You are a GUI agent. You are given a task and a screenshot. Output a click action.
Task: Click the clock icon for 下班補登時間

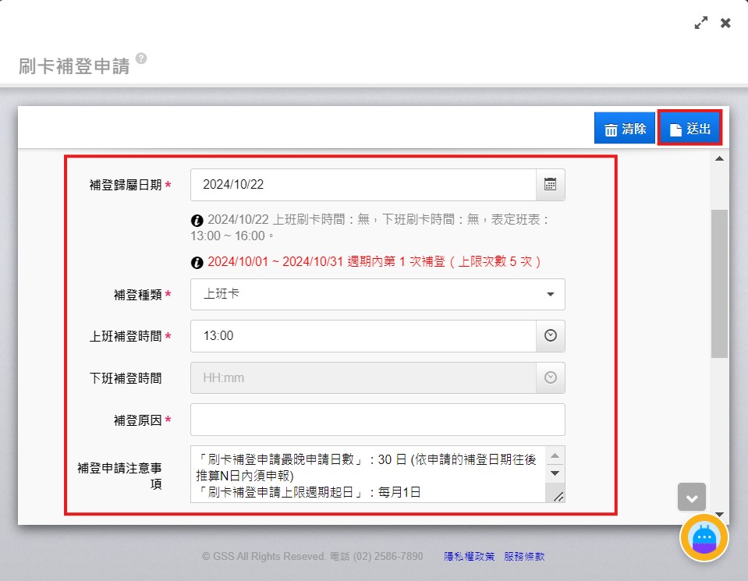pos(550,377)
